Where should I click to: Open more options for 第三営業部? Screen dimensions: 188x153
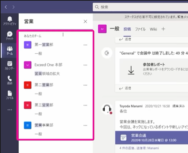coord(85,105)
